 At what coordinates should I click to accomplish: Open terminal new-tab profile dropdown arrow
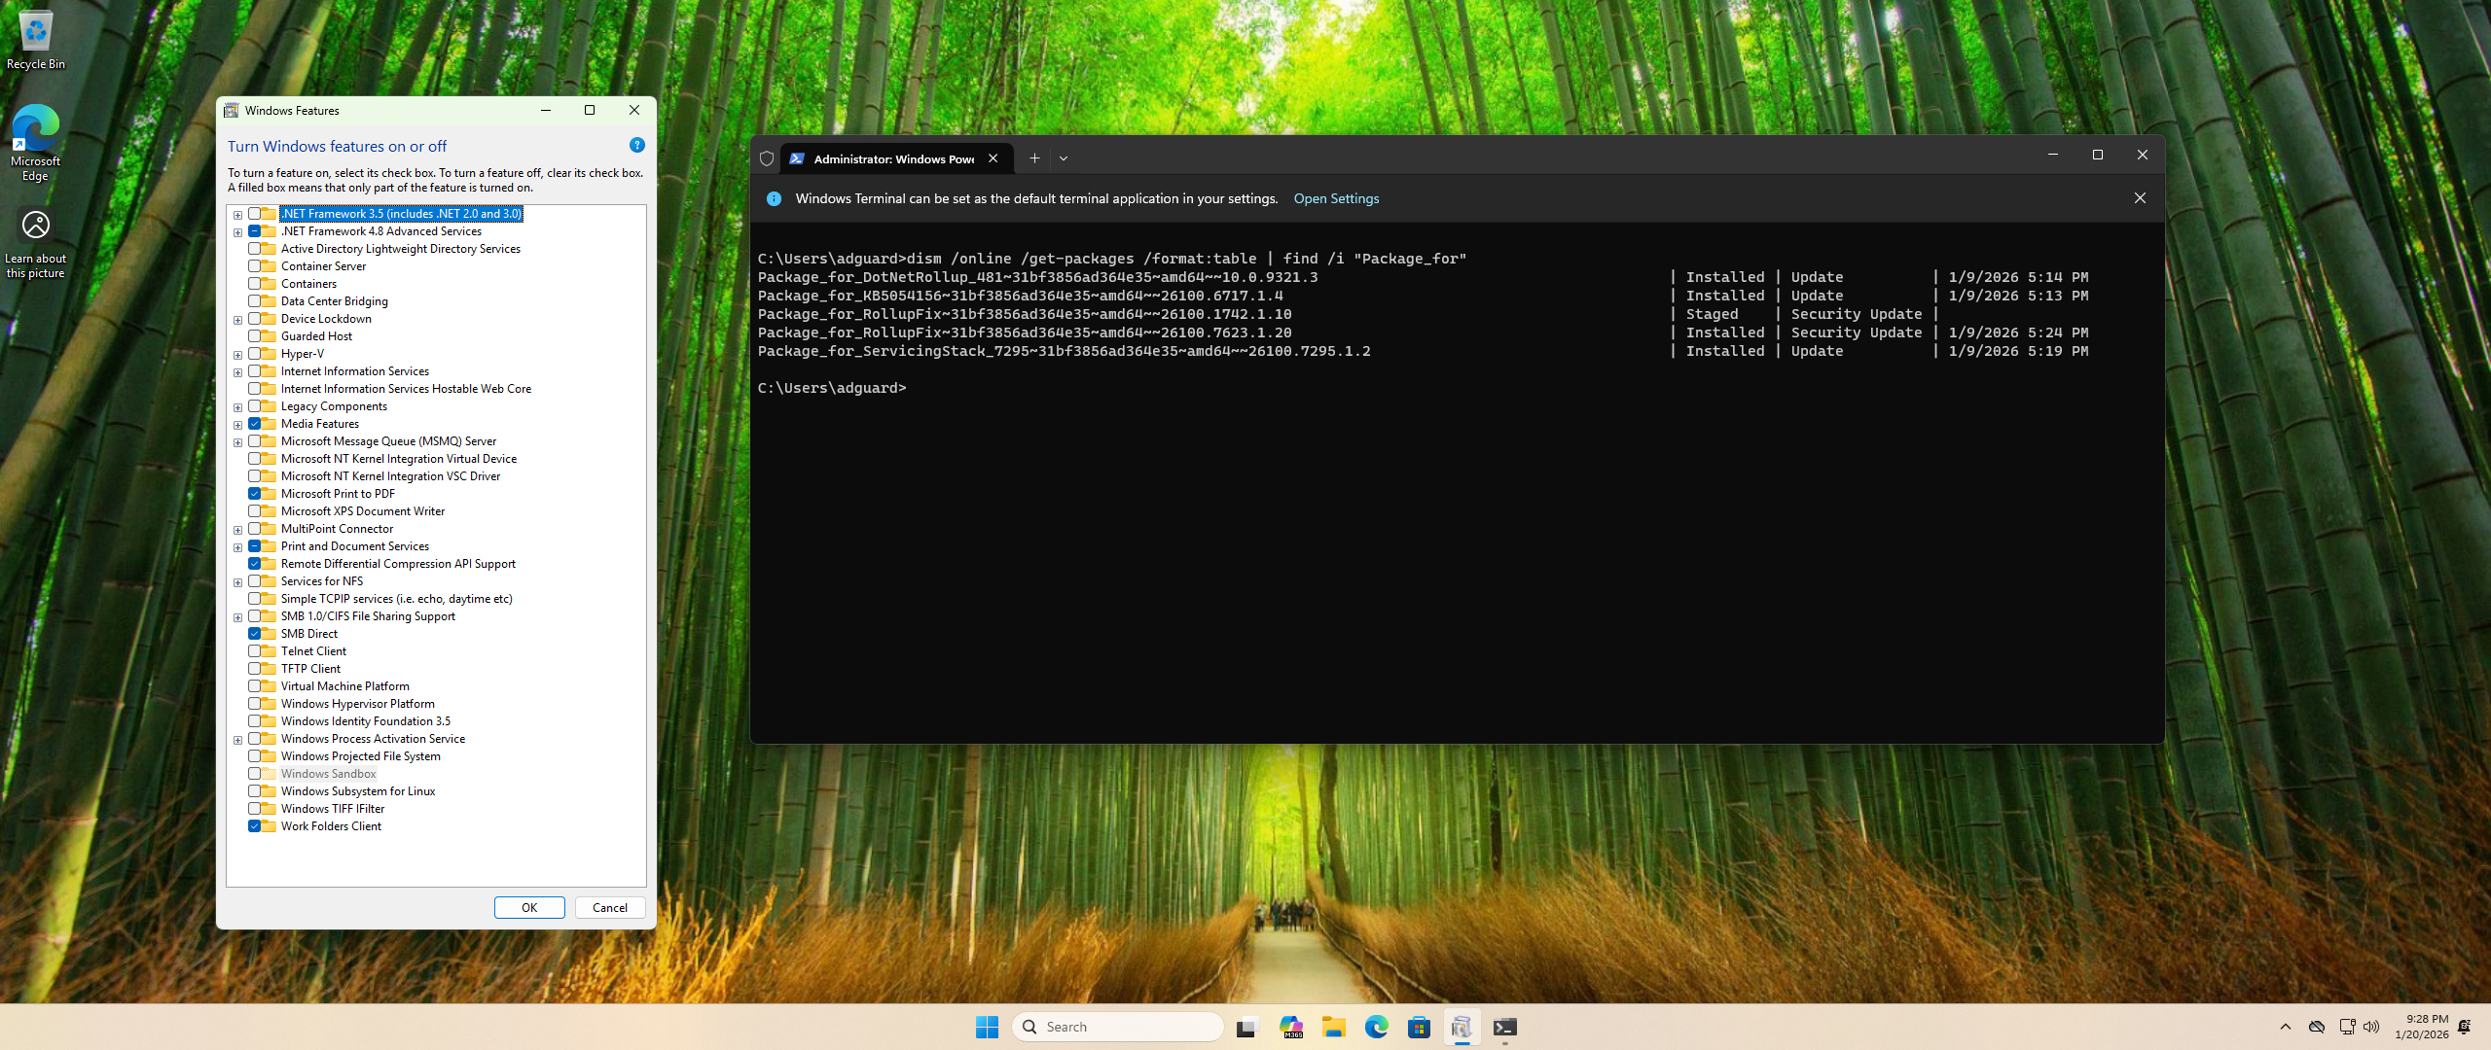[x=1064, y=158]
